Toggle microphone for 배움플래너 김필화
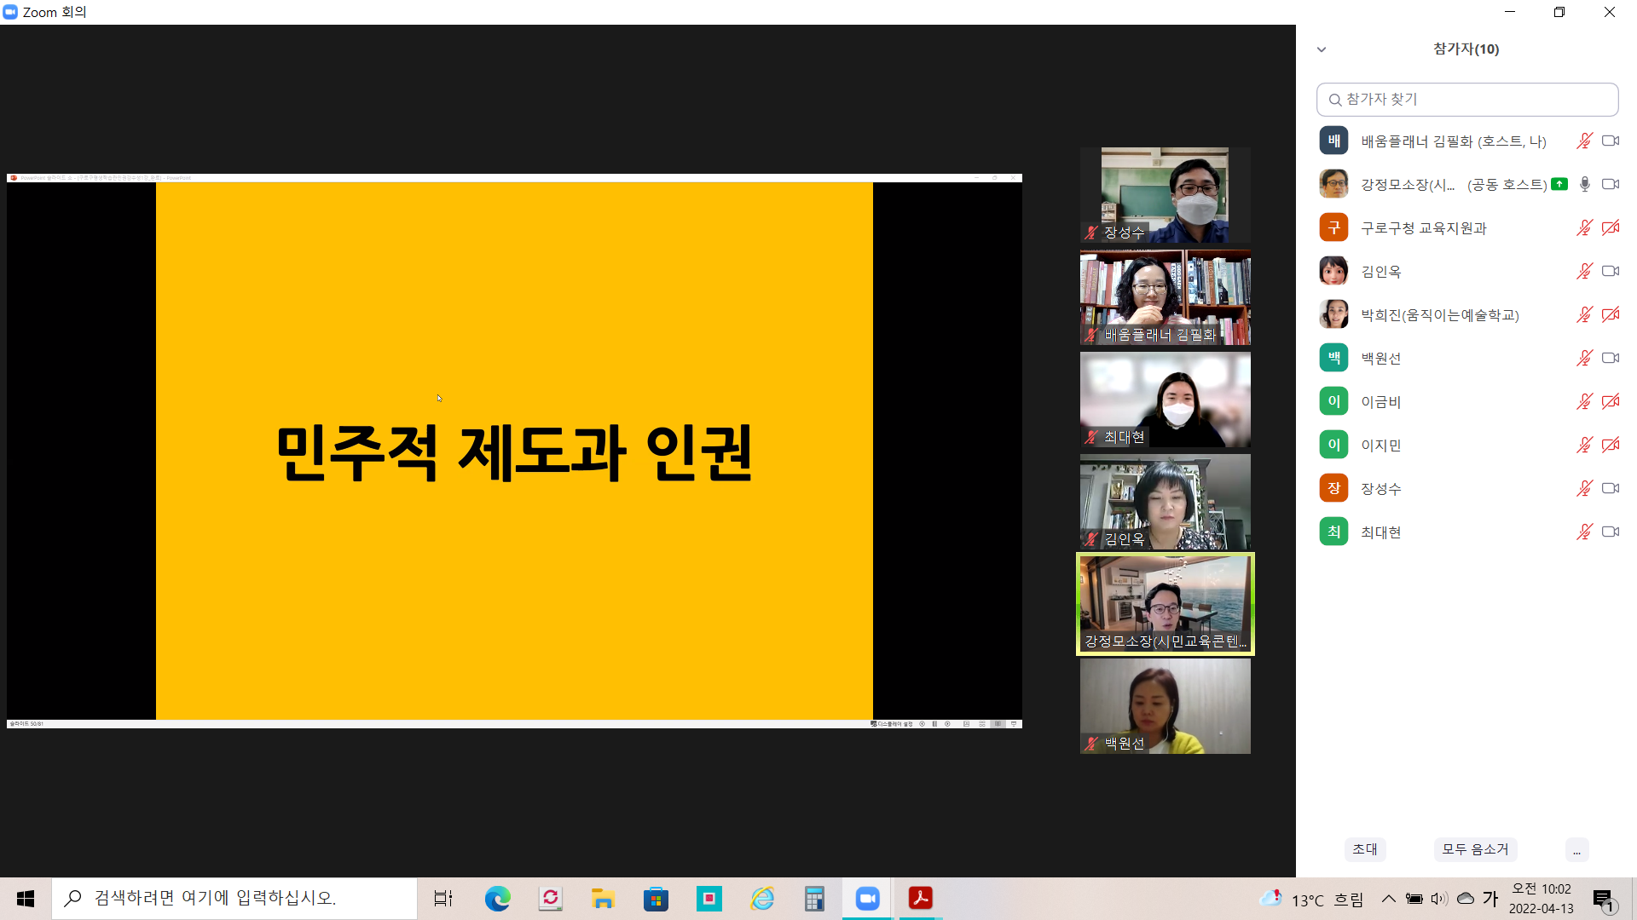1637x920 pixels. [1584, 141]
